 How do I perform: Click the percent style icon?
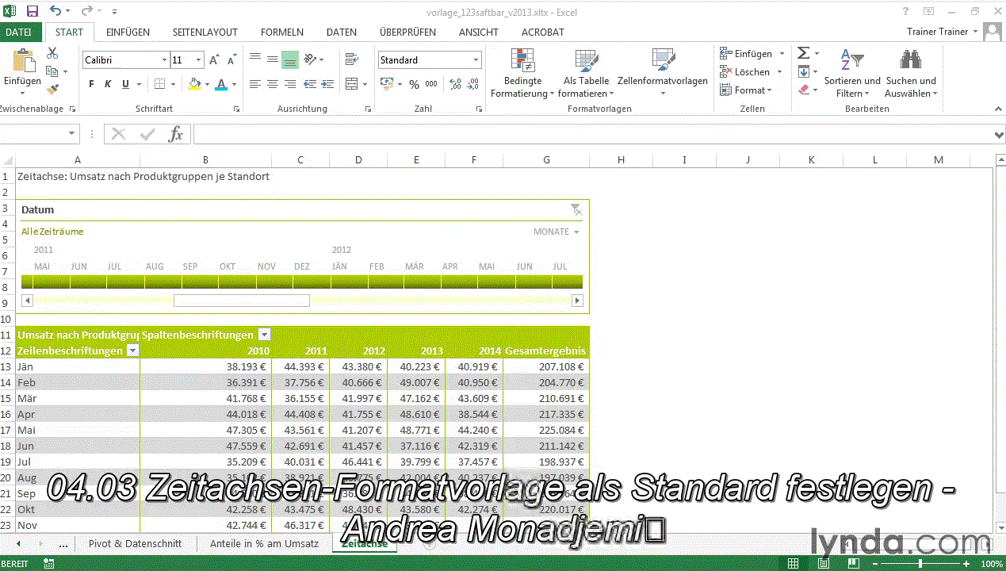pyautogui.click(x=414, y=84)
